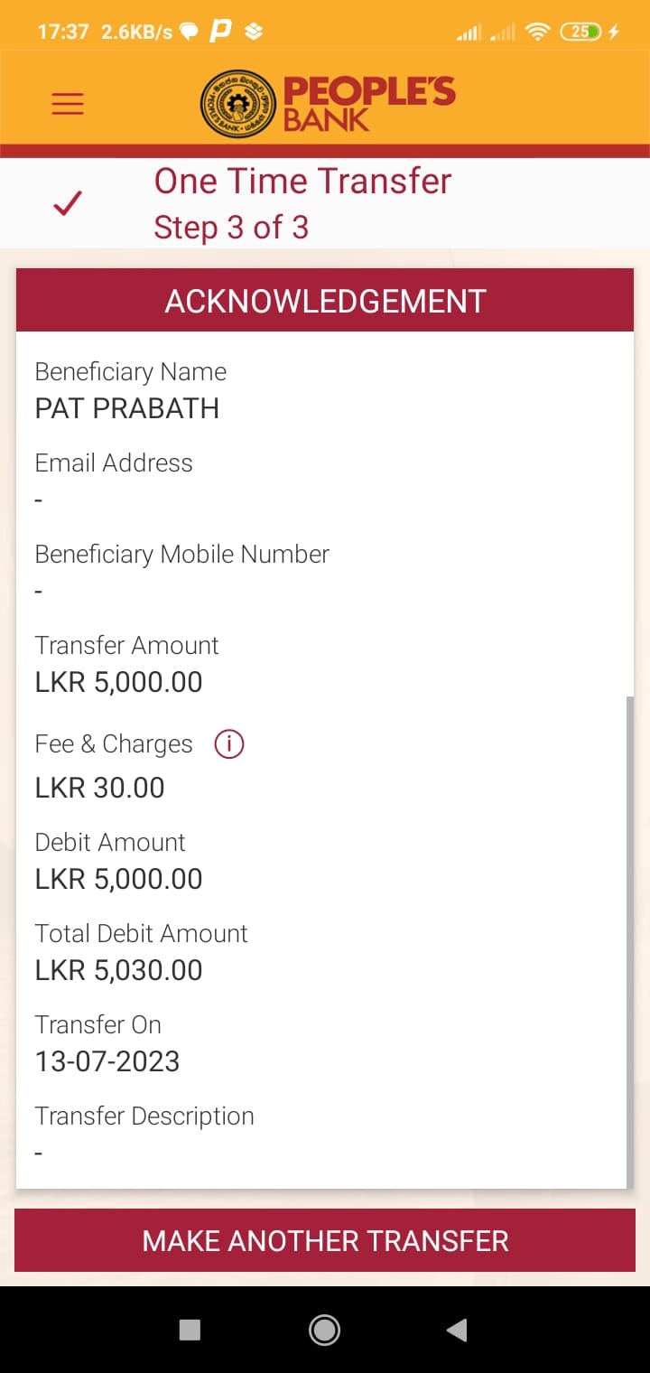Tap the People's Bank logo
The height and width of the screenshot is (1373, 650).
tap(327, 104)
